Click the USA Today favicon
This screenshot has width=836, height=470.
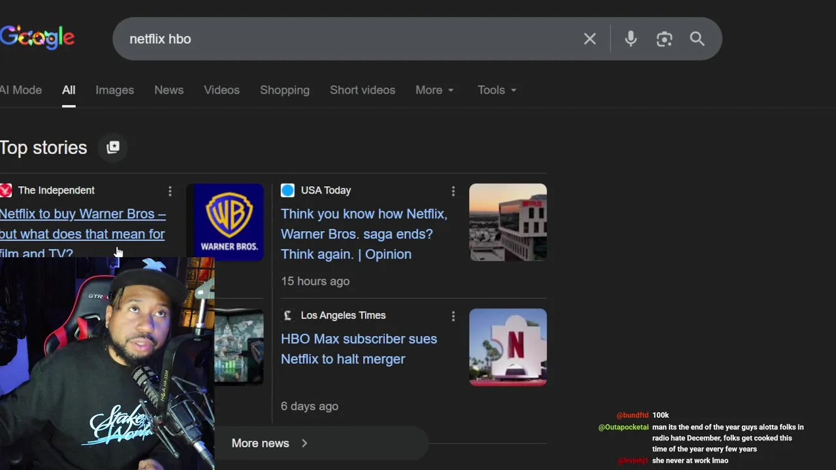(x=287, y=190)
